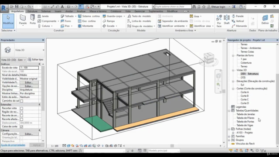
Task: Choose the Rampa tool
Action: click(x=109, y=21)
